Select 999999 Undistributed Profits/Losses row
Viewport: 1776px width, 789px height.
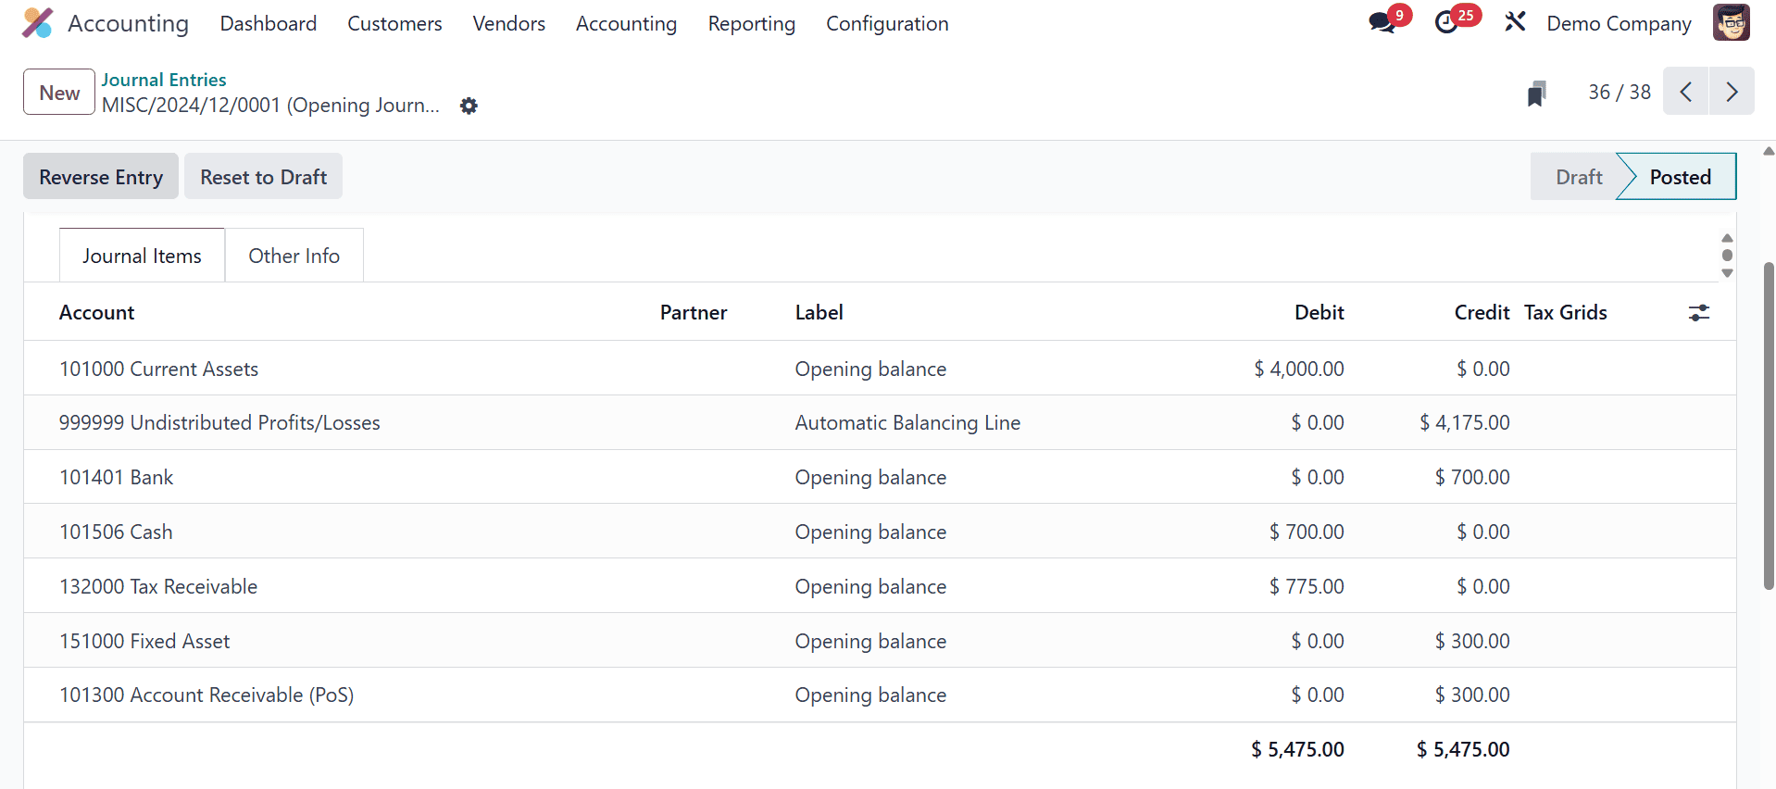[x=880, y=423]
